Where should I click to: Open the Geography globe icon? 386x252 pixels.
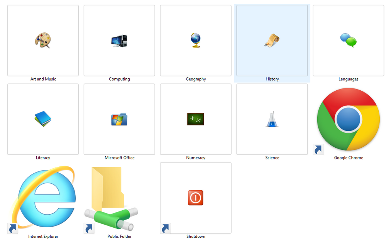click(196, 41)
